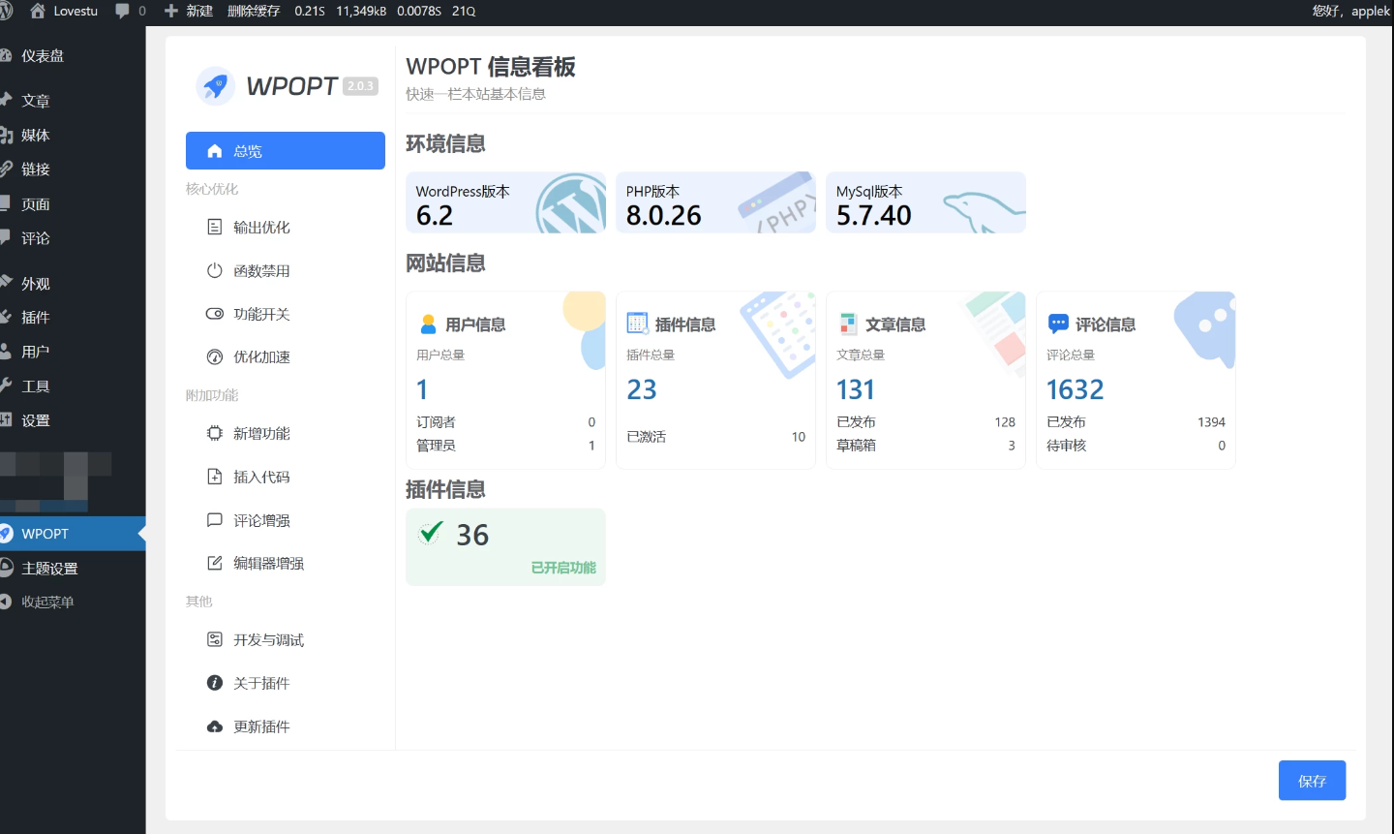Open the 关于插件 info icon
Image resolution: width=1394 pixels, height=834 pixels.
[x=215, y=684]
